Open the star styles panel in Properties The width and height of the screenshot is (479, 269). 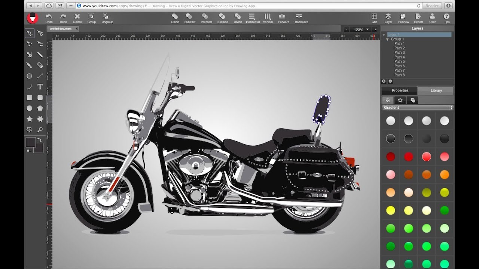point(400,100)
